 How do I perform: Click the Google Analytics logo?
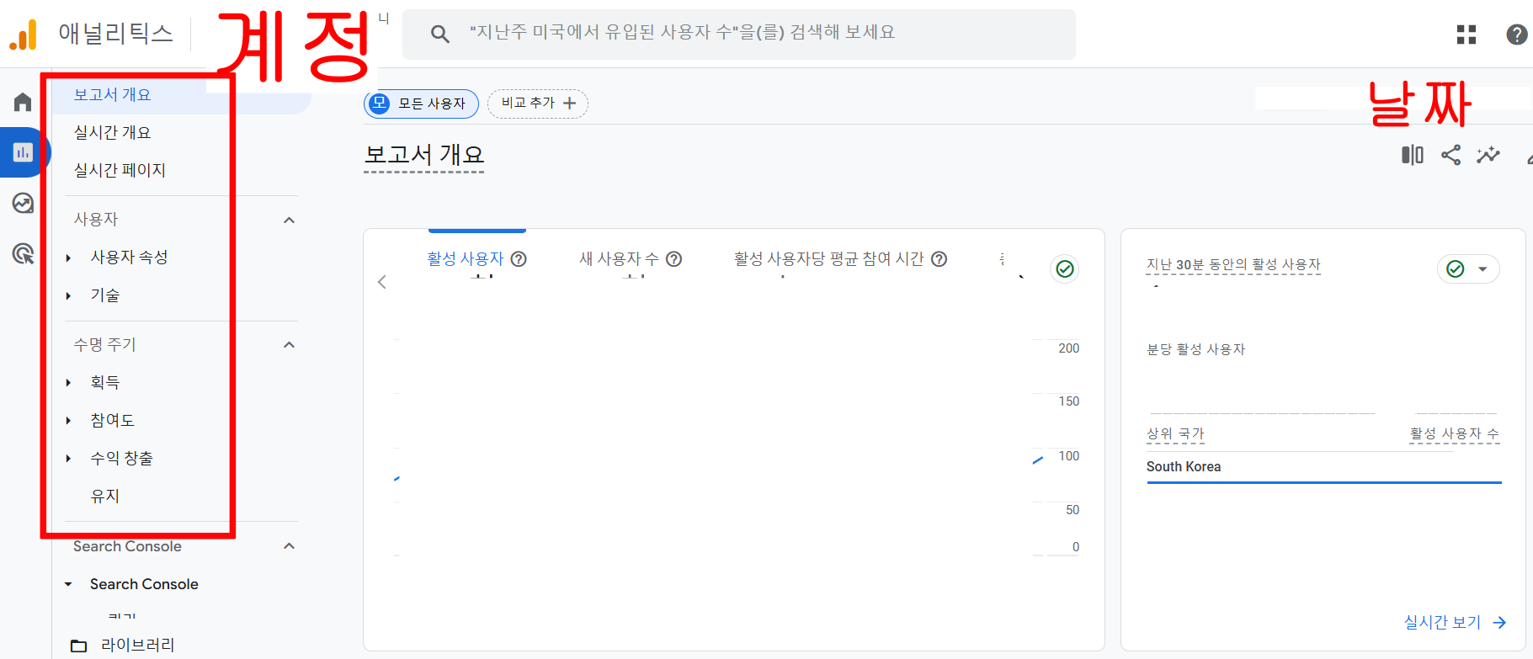24,35
